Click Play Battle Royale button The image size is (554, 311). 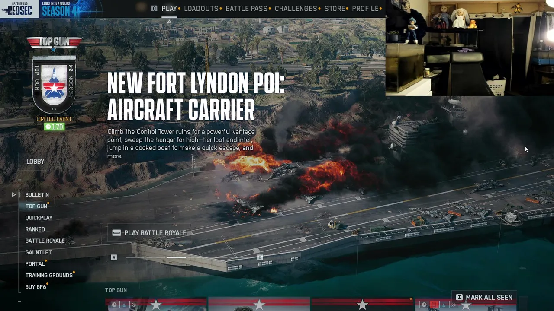pyautogui.click(x=150, y=233)
